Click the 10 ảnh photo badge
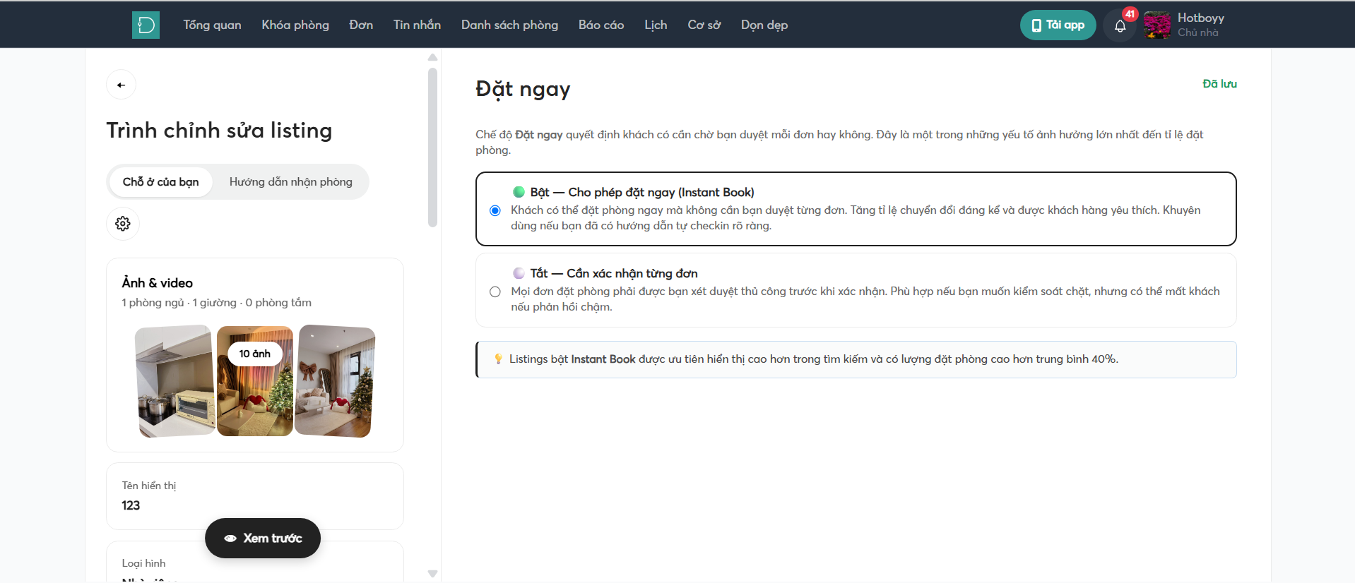Viewport: 1355px width, 583px height. tap(254, 354)
